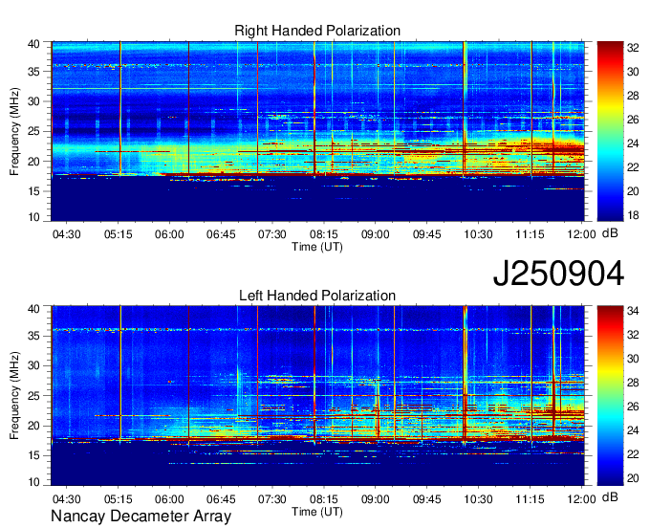The width and height of the screenshot is (650, 528).
Task: Click the 35 MHz tick on Left Handed plot
Action: point(33,336)
